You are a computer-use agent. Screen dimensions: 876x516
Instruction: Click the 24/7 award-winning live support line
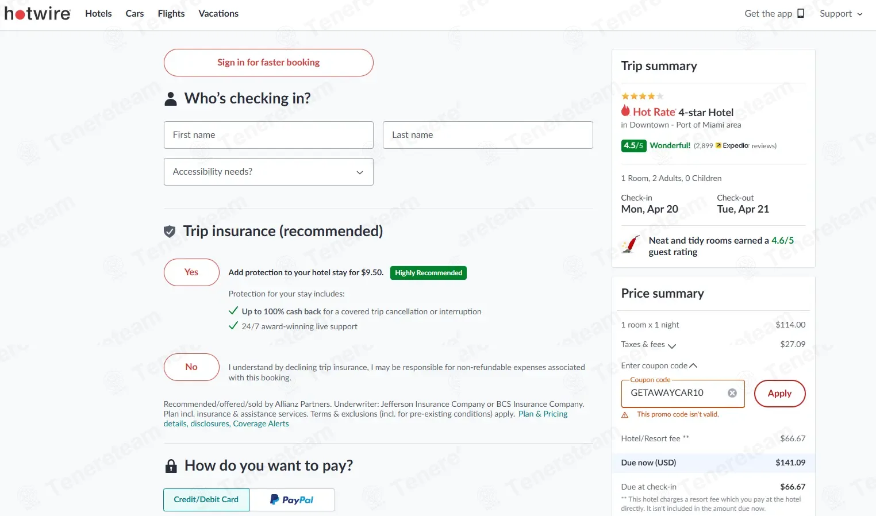pyautogui.click(x=299, y=326)
